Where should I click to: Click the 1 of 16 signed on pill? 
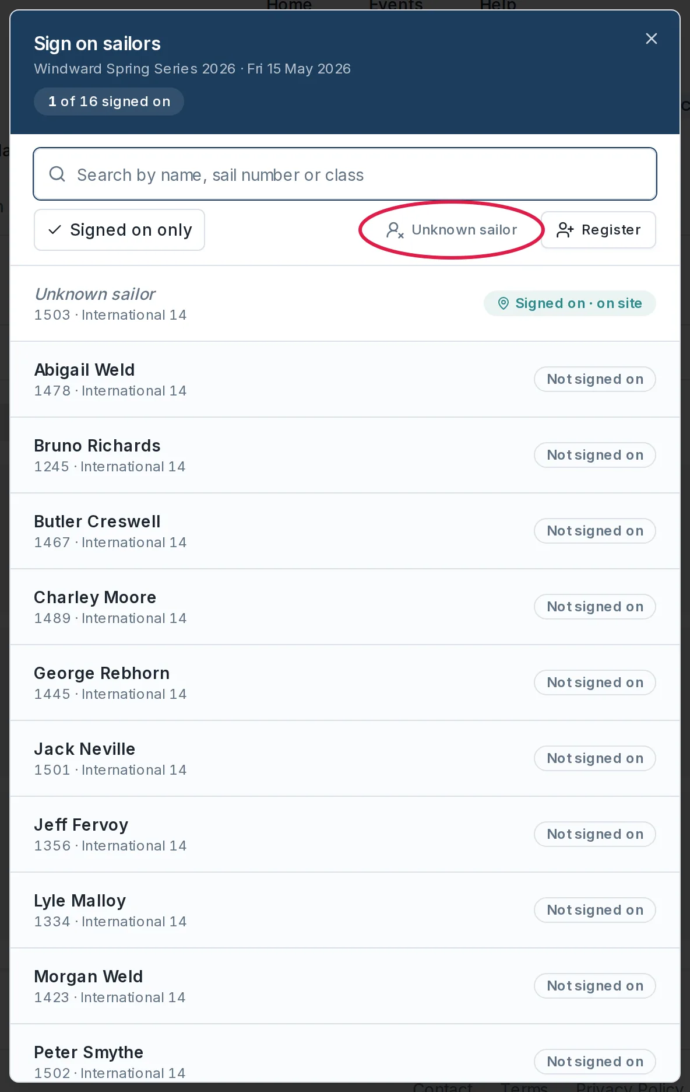pos(109,101)
